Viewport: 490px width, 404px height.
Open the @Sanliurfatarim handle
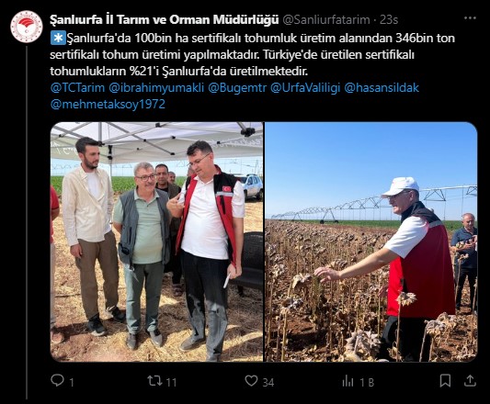326,19
